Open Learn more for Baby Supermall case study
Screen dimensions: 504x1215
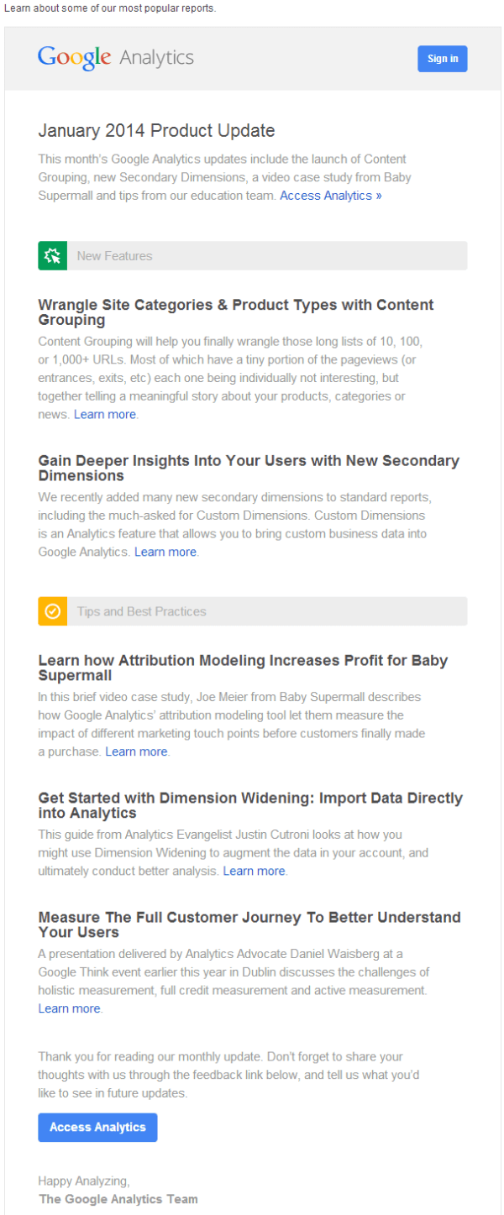click(136, 752)
